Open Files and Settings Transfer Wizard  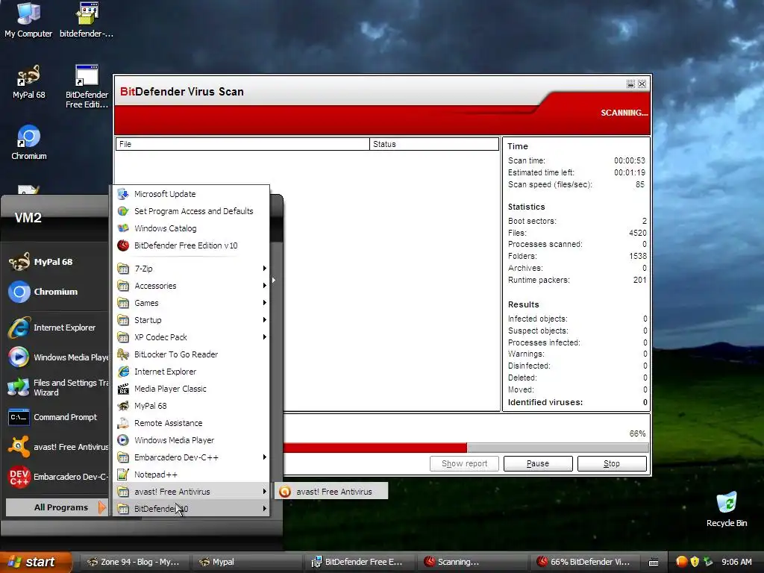[57, 387]
